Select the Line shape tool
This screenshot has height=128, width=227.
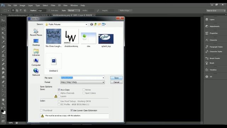[3, 95]
